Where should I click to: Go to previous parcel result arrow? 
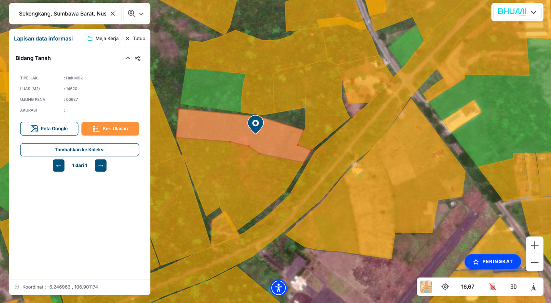pos(59,165)
